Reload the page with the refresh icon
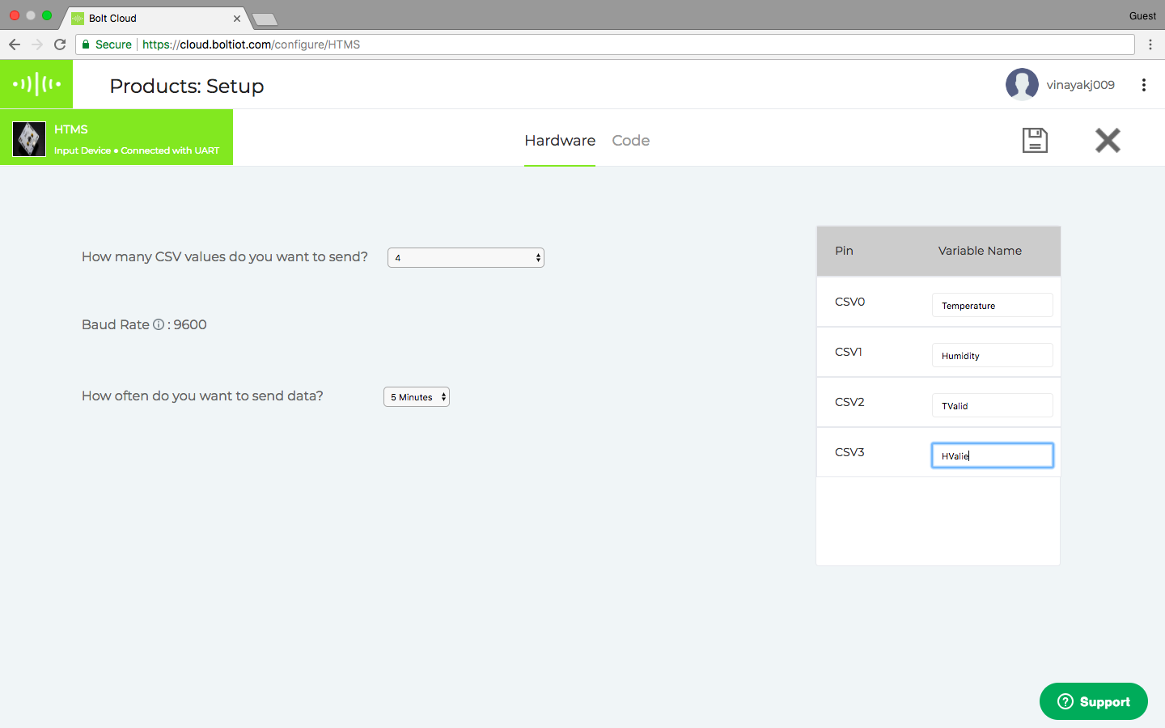Screen dimensions: 1165x728 [60, 44]
